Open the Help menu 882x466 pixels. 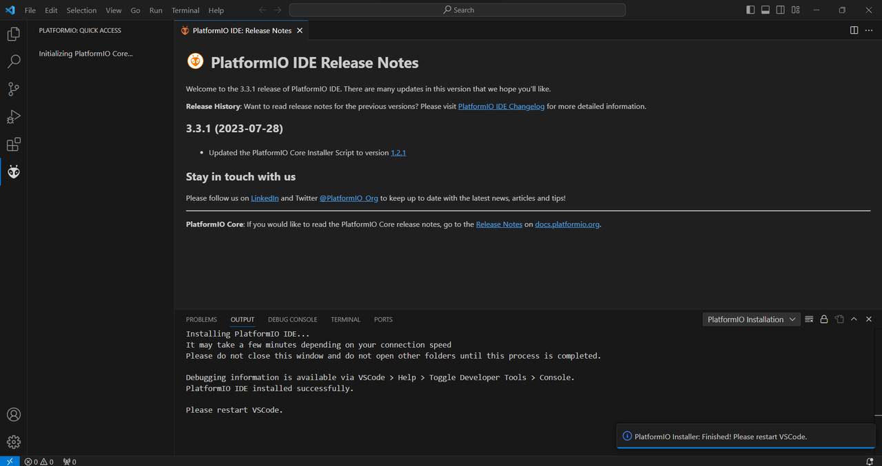(216, 10)
